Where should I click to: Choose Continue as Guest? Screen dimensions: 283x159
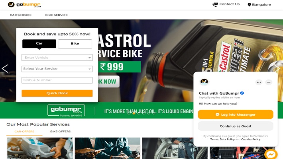point(236,126)
